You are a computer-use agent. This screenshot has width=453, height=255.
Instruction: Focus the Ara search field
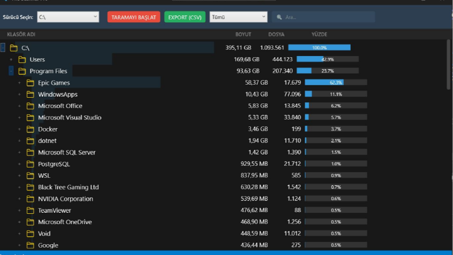click(x=323, y=17)
